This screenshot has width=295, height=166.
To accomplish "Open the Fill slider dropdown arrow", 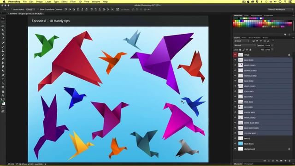I will pyautogui.click(x=272, y=50).
